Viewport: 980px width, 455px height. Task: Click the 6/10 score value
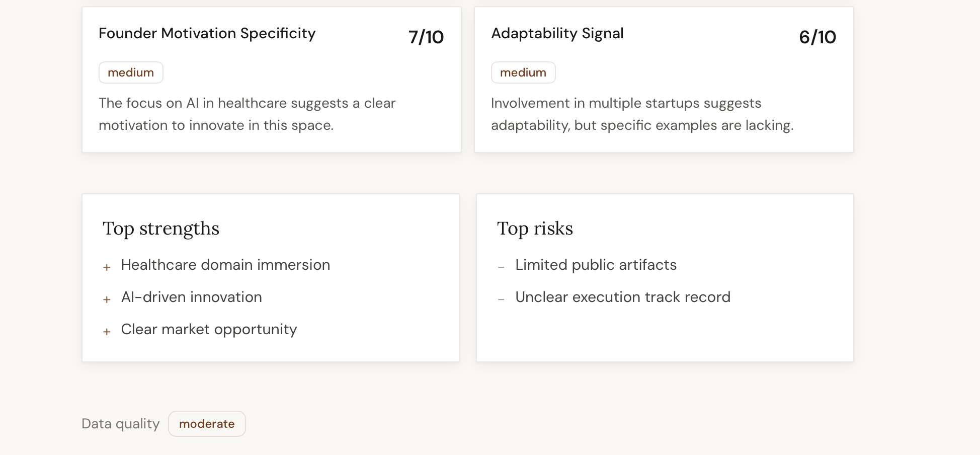click(818, 37)
